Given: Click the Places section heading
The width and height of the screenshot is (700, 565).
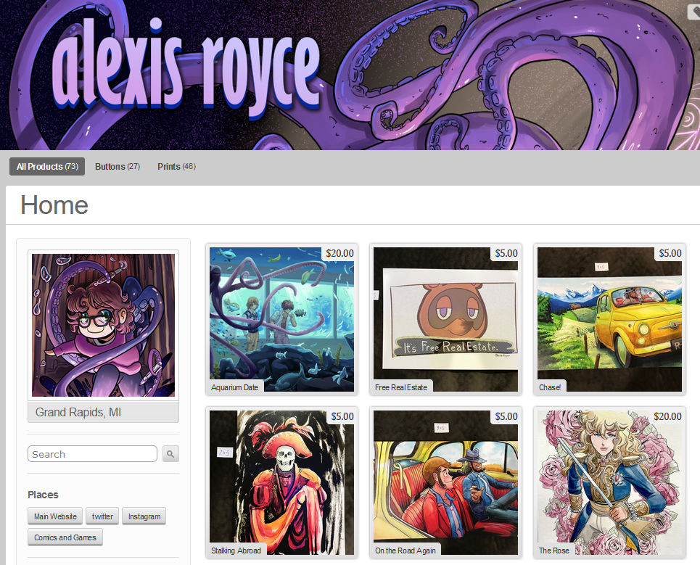Looking at the screenshot, I should [43, 495].
